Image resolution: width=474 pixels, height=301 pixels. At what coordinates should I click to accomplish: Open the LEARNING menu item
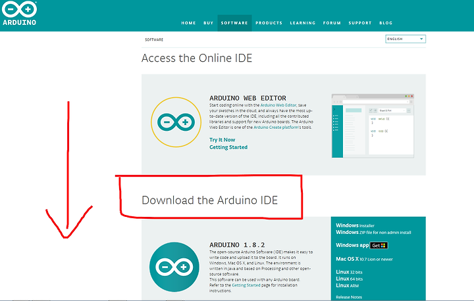coord(303,23)
